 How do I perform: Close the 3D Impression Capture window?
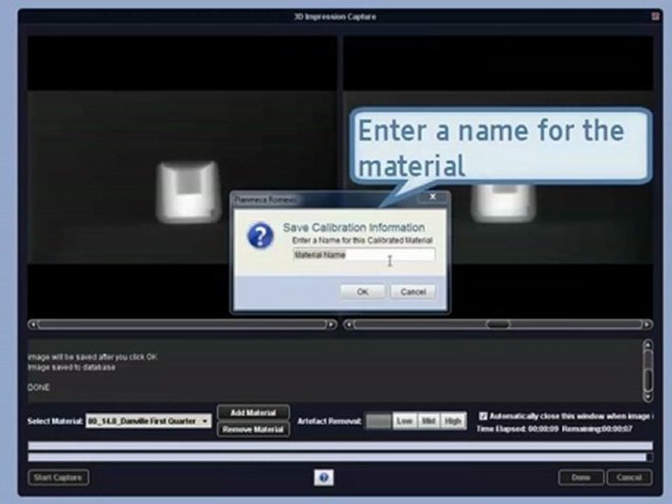655,16
